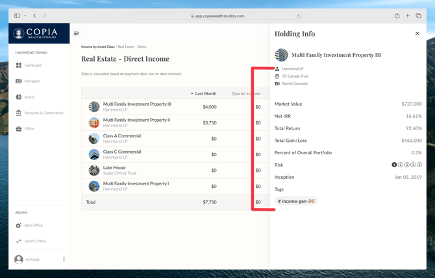Select risk level 1 circle
The width and height of the screenshot is (435, 278).
[394, 165]
